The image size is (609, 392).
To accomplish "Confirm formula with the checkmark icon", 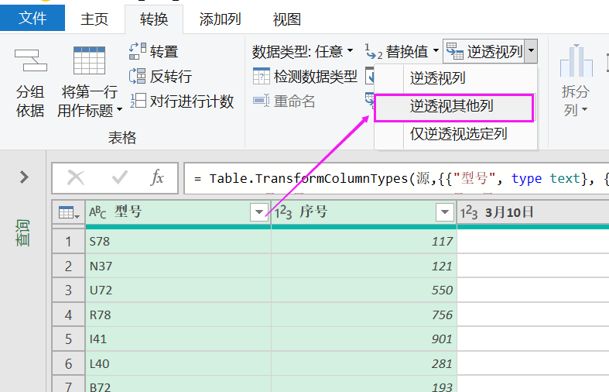I will pos(120,178).
